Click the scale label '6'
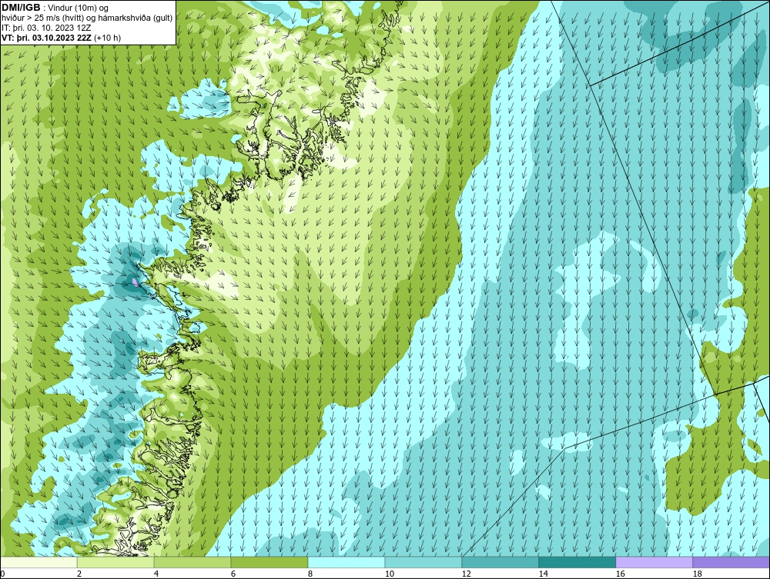The width and height of the screenshot is (770, 579). [x=233, y=574]
